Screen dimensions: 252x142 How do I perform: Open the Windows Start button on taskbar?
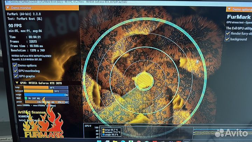[x=99, y=141]
